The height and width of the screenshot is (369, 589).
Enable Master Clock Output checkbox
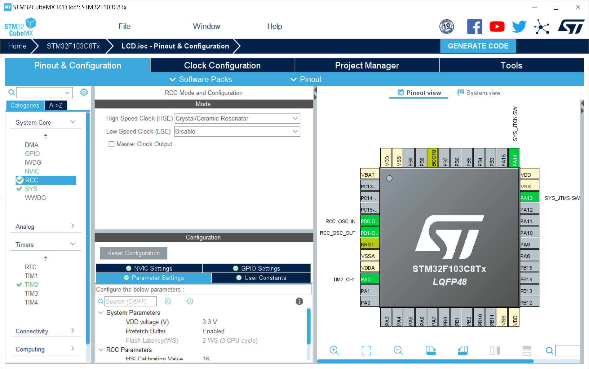point(111,144)
